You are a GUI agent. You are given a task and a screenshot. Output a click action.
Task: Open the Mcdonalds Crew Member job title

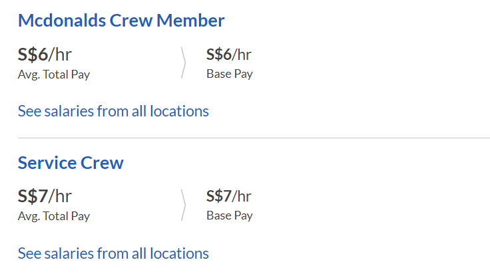pos(121,21)
